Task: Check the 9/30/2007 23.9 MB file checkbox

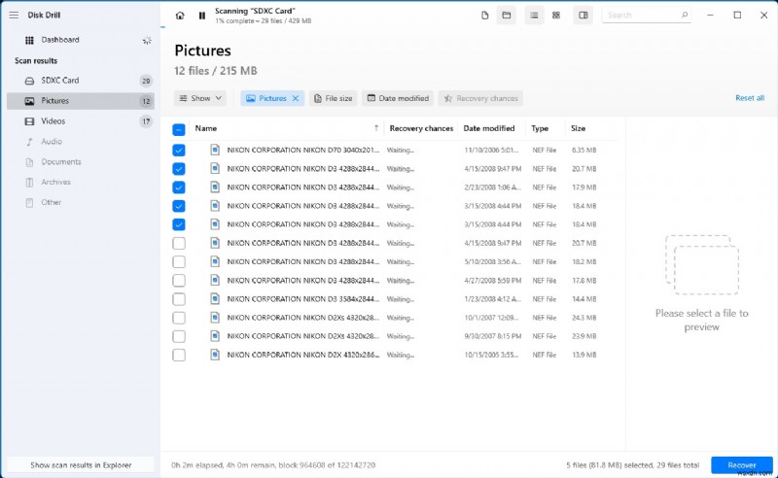Action: tap(179, 337)
